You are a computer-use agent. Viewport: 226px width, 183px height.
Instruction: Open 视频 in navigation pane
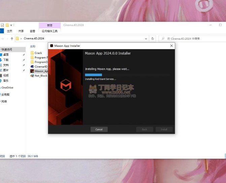click(x=6, y=75)
